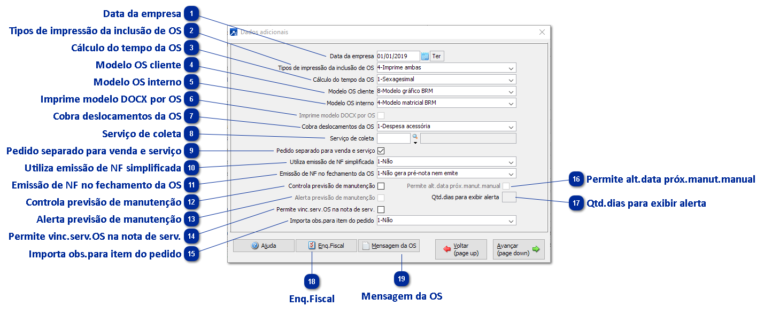Click the Qtd.dias para exibir alerta field
764x314 pixels.
click(x=509, y=198)
